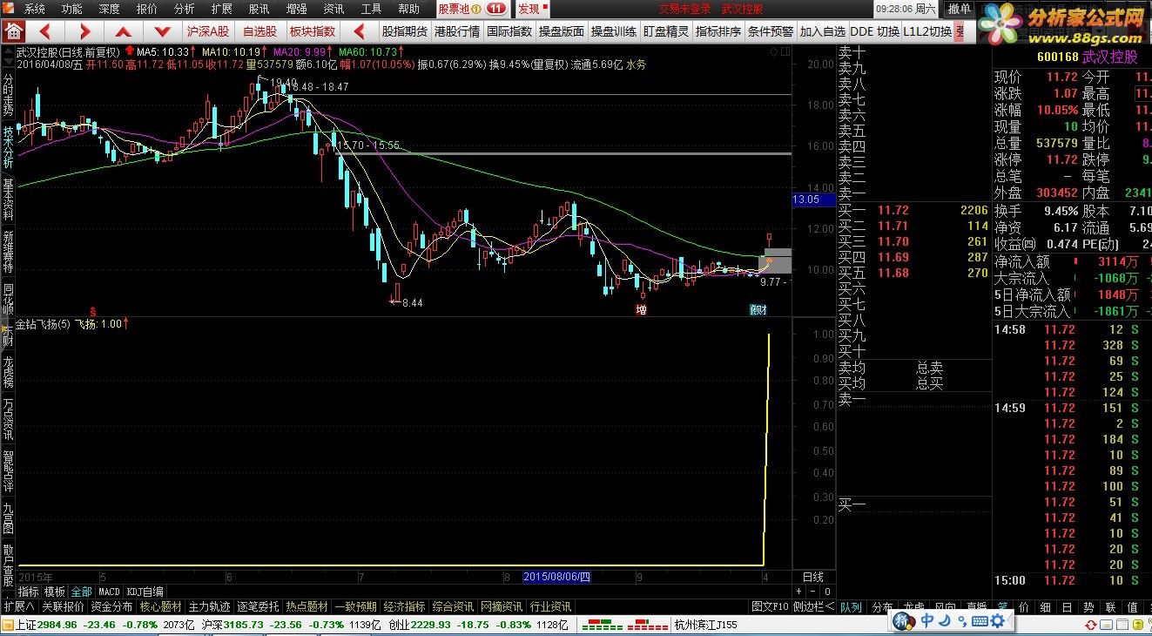Click 操盘训练 toolbar button
Image resolution: width=1152 pixels, height=636 pixels.
614,31
